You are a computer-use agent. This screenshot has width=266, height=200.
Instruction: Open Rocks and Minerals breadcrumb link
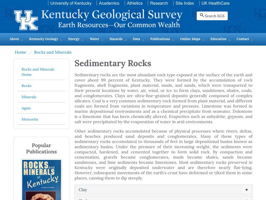tap(53, 52)
